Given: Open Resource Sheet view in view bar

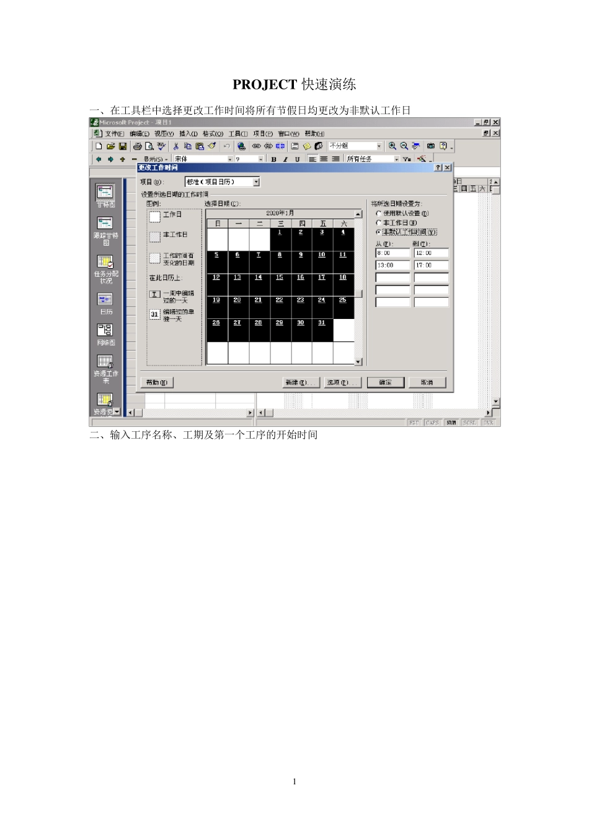Looking at the screenshot, I should [105, 369].
